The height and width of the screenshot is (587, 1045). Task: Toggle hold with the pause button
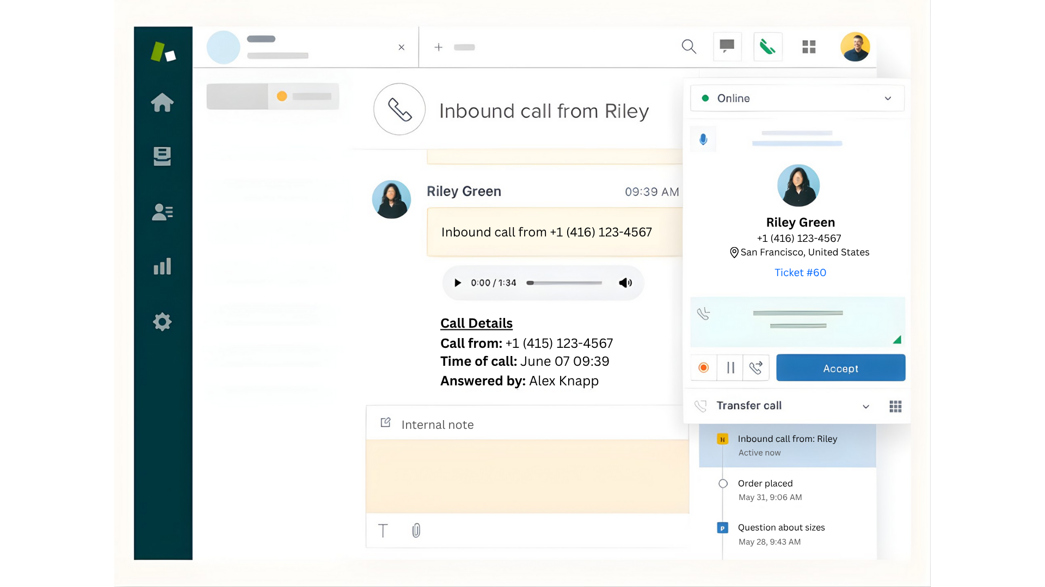point(730,368)
